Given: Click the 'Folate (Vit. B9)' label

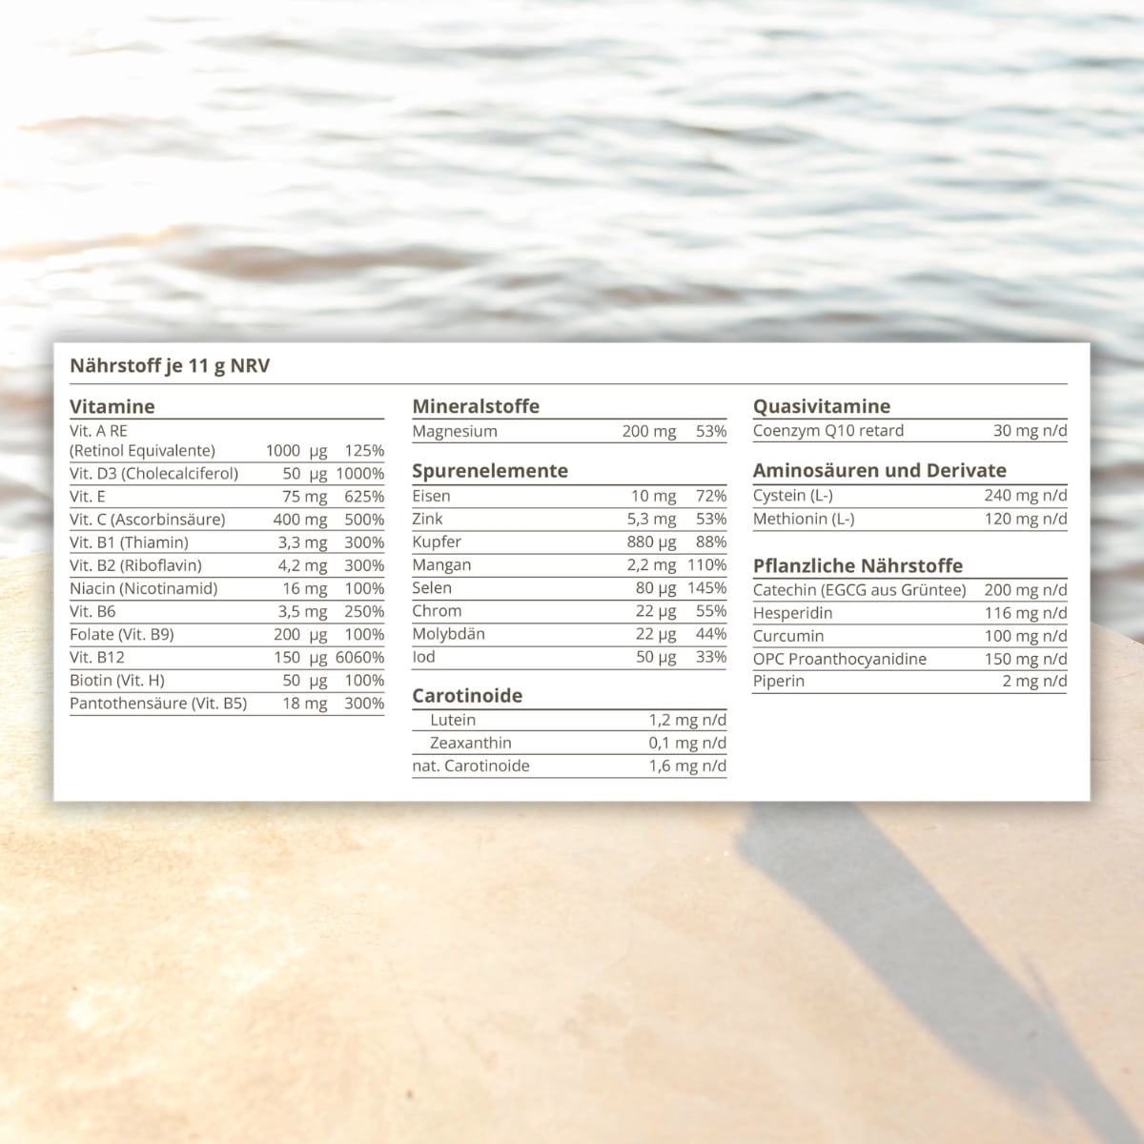Looking at the screenshot, I should pyautogui.click(x=122, y=634).
